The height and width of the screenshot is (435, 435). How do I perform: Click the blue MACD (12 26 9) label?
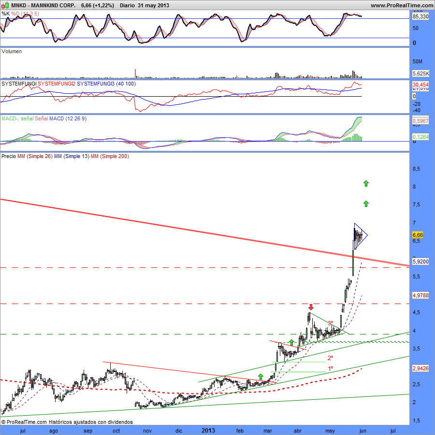click(x=68, y=118)
